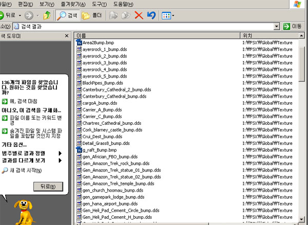The image size is (308, 225).
Task: Select file icon of ayersrock_1_bump.dds
Action: click(79, 49)
